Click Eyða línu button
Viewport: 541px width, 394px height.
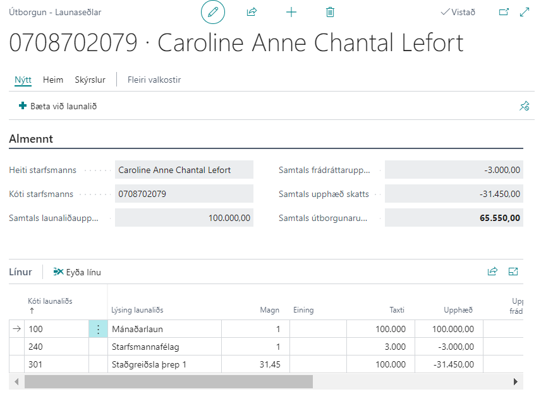(77, 272)
